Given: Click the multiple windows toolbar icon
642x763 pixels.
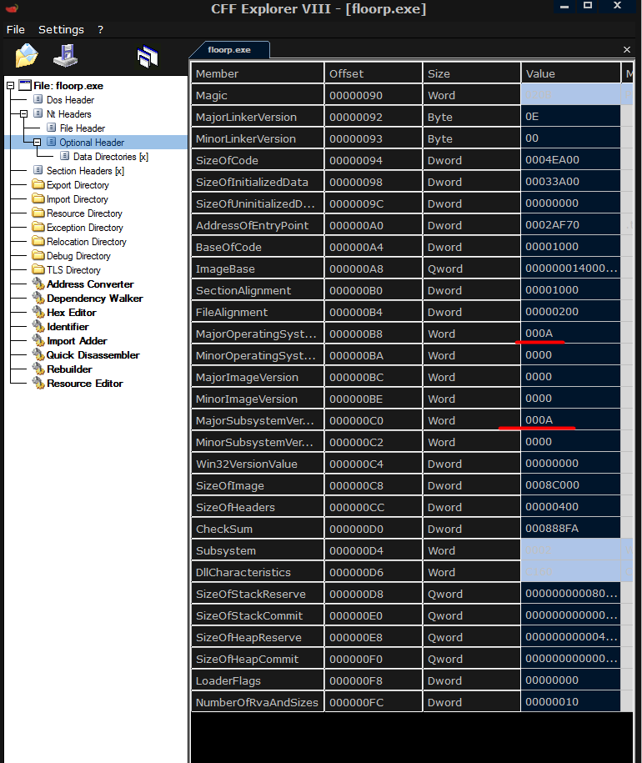Looking at the screenshot, I should coord(148,57).
